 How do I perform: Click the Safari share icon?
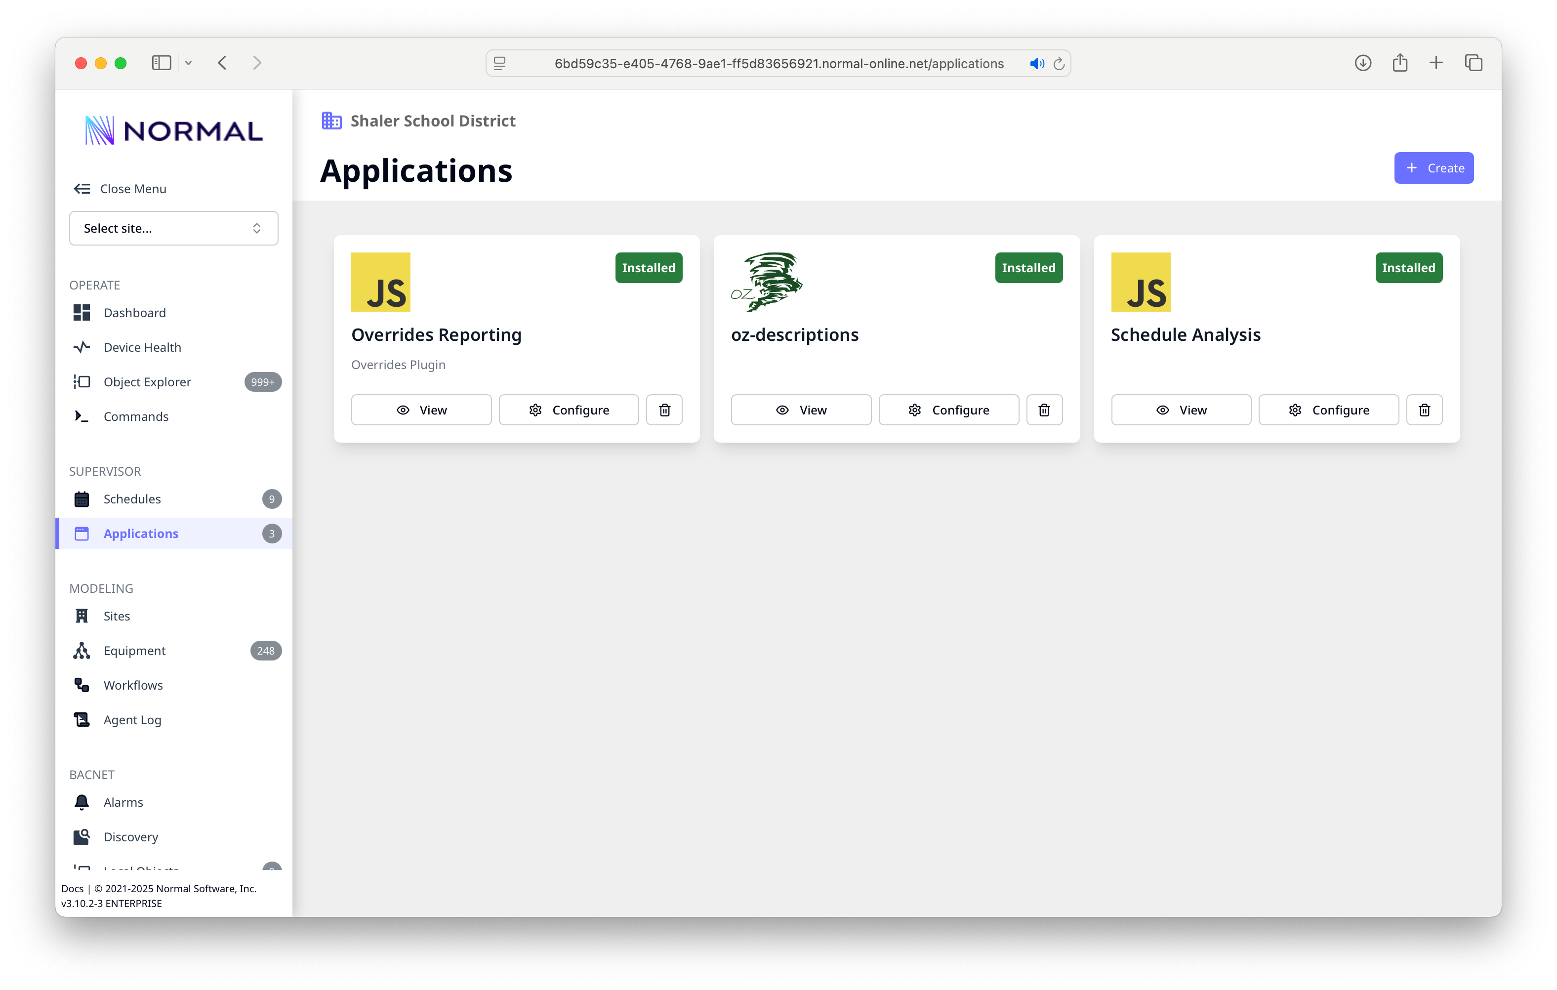coord(1400,63)
